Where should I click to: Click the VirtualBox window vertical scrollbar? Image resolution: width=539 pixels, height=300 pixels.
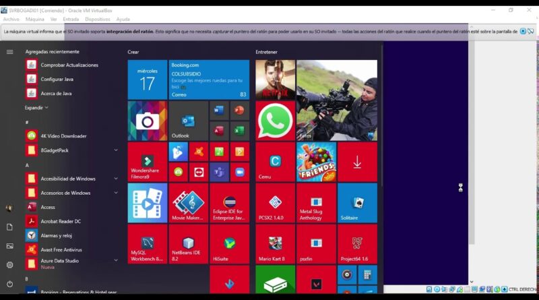[x=472, y=136]
